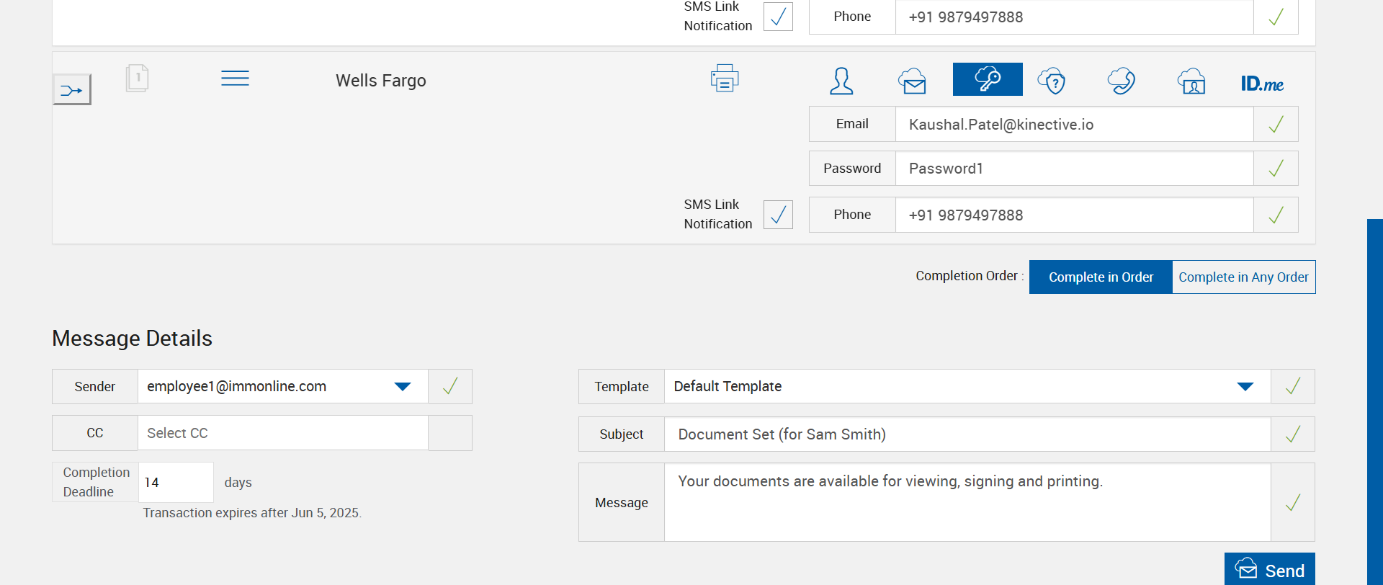Viewport: 1383px width, 585px height.
Task: Click the Subject text field
Action: [967, 434]
